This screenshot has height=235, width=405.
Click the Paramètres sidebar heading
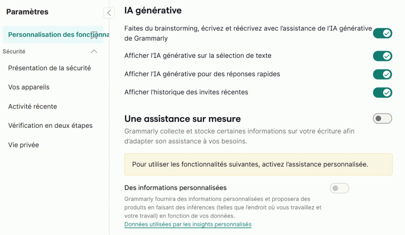tap(27, 12)
